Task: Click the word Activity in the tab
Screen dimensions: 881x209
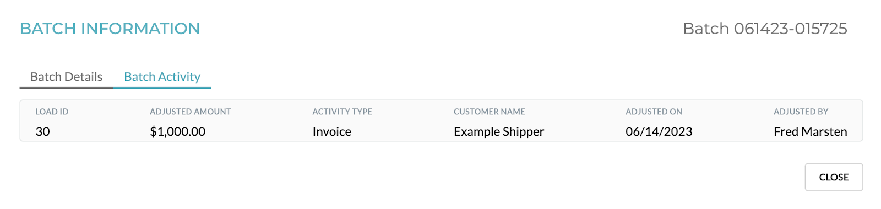Action: (x=179, y=77)
